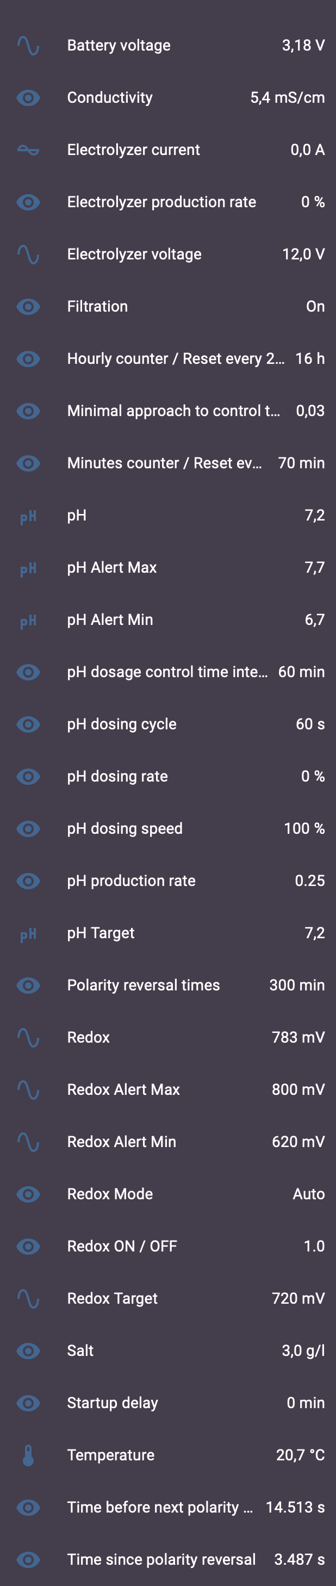The height and width of the screenshot is (1586, 336).
Task: Click the Battery voltage sine wave icon
Action: coord(28,46)
